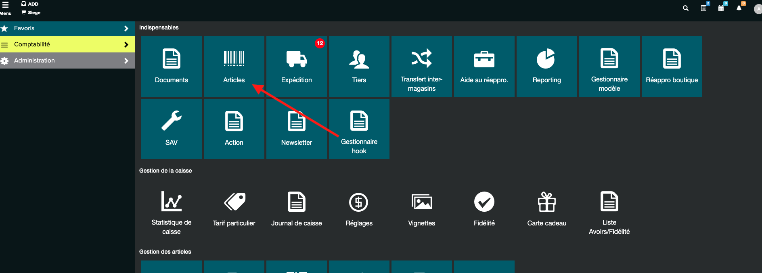Open the Aide au réappro. toolbox tile
The height and width of the screenshot is (273, 762).
(x=484, y=66)
